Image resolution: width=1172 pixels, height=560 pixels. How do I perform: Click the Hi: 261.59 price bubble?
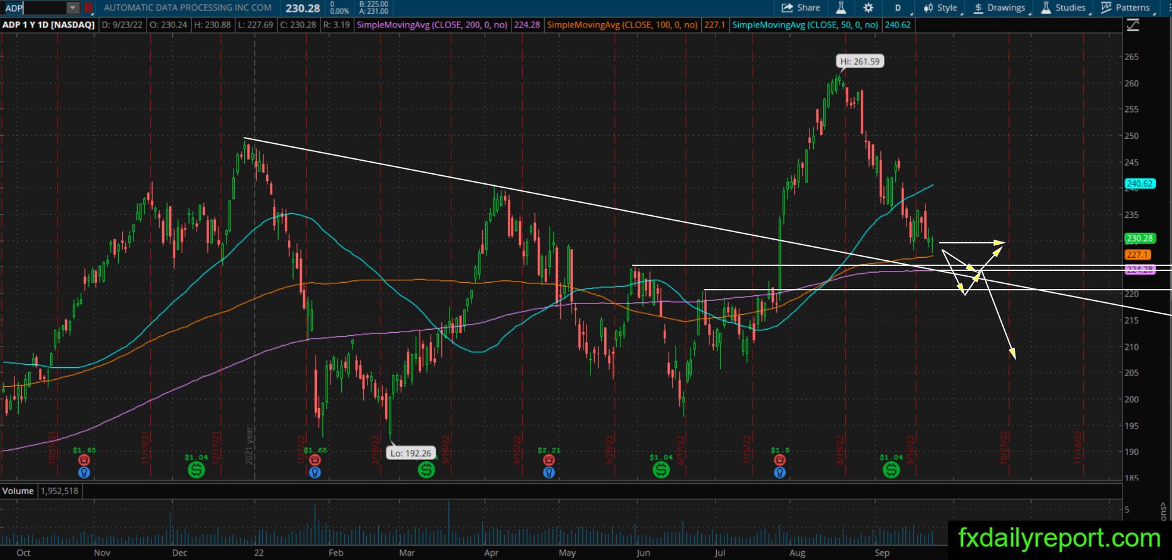(860, 61)
